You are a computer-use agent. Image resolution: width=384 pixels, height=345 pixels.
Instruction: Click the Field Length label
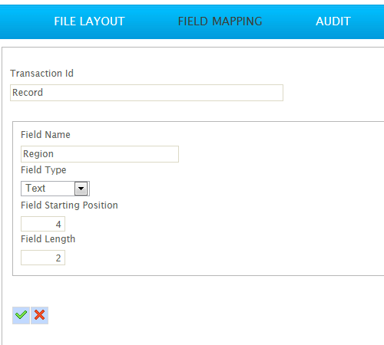click(48, 239)
